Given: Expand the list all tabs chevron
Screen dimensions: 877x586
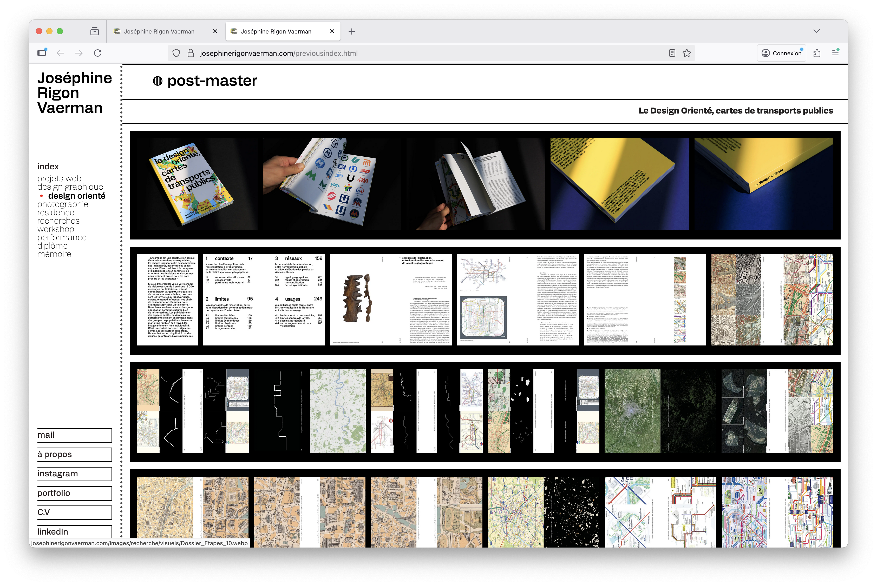Looking at the screenshot, I should [x=816, y=31].
